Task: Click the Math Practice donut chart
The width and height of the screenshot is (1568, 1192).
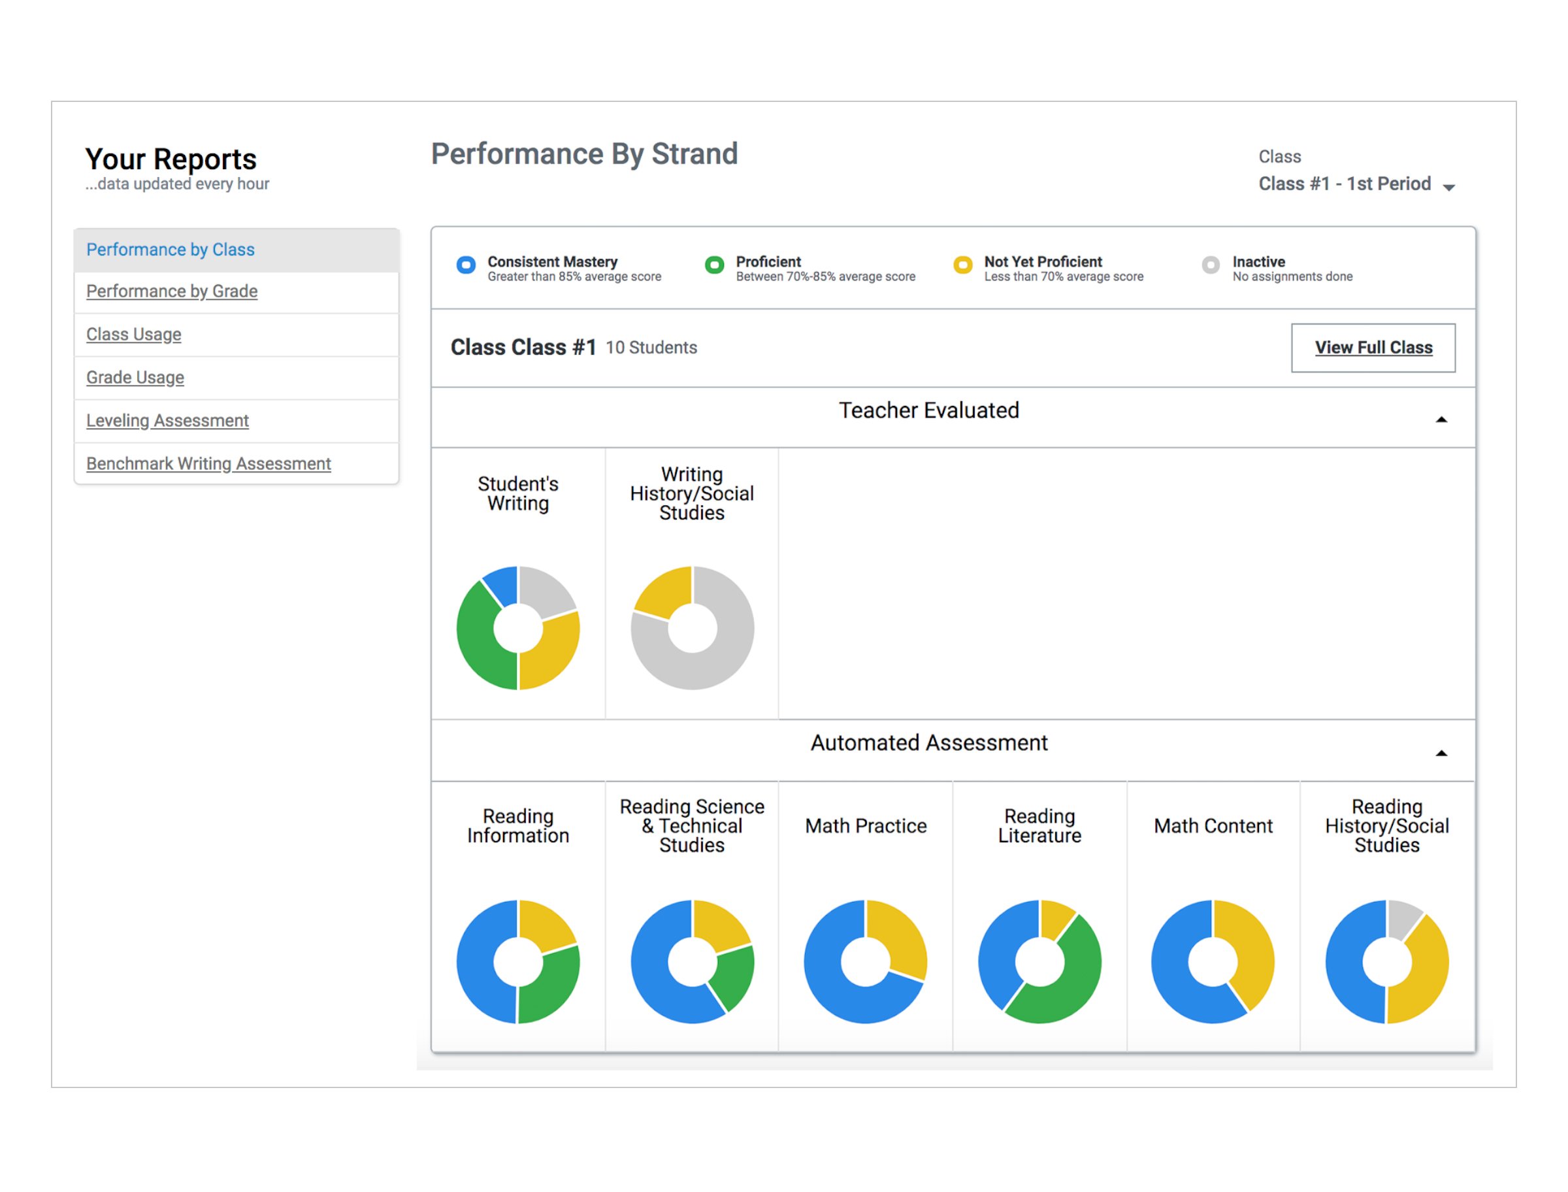Action: point(865,962)
